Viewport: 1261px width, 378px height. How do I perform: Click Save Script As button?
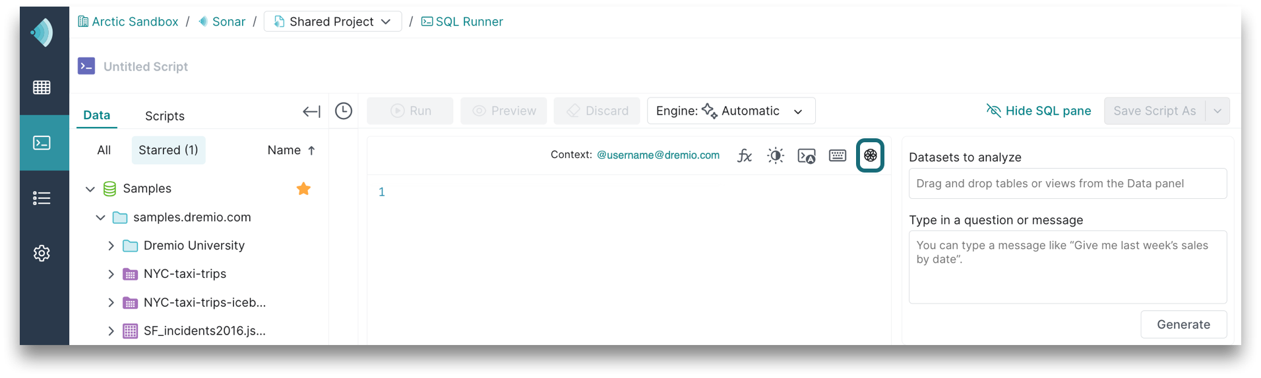point(1155,111)
